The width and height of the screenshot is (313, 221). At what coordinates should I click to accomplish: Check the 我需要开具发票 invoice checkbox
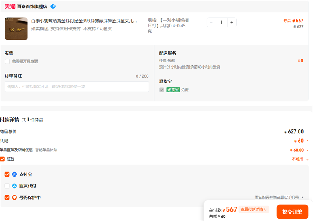click(7, 61)
